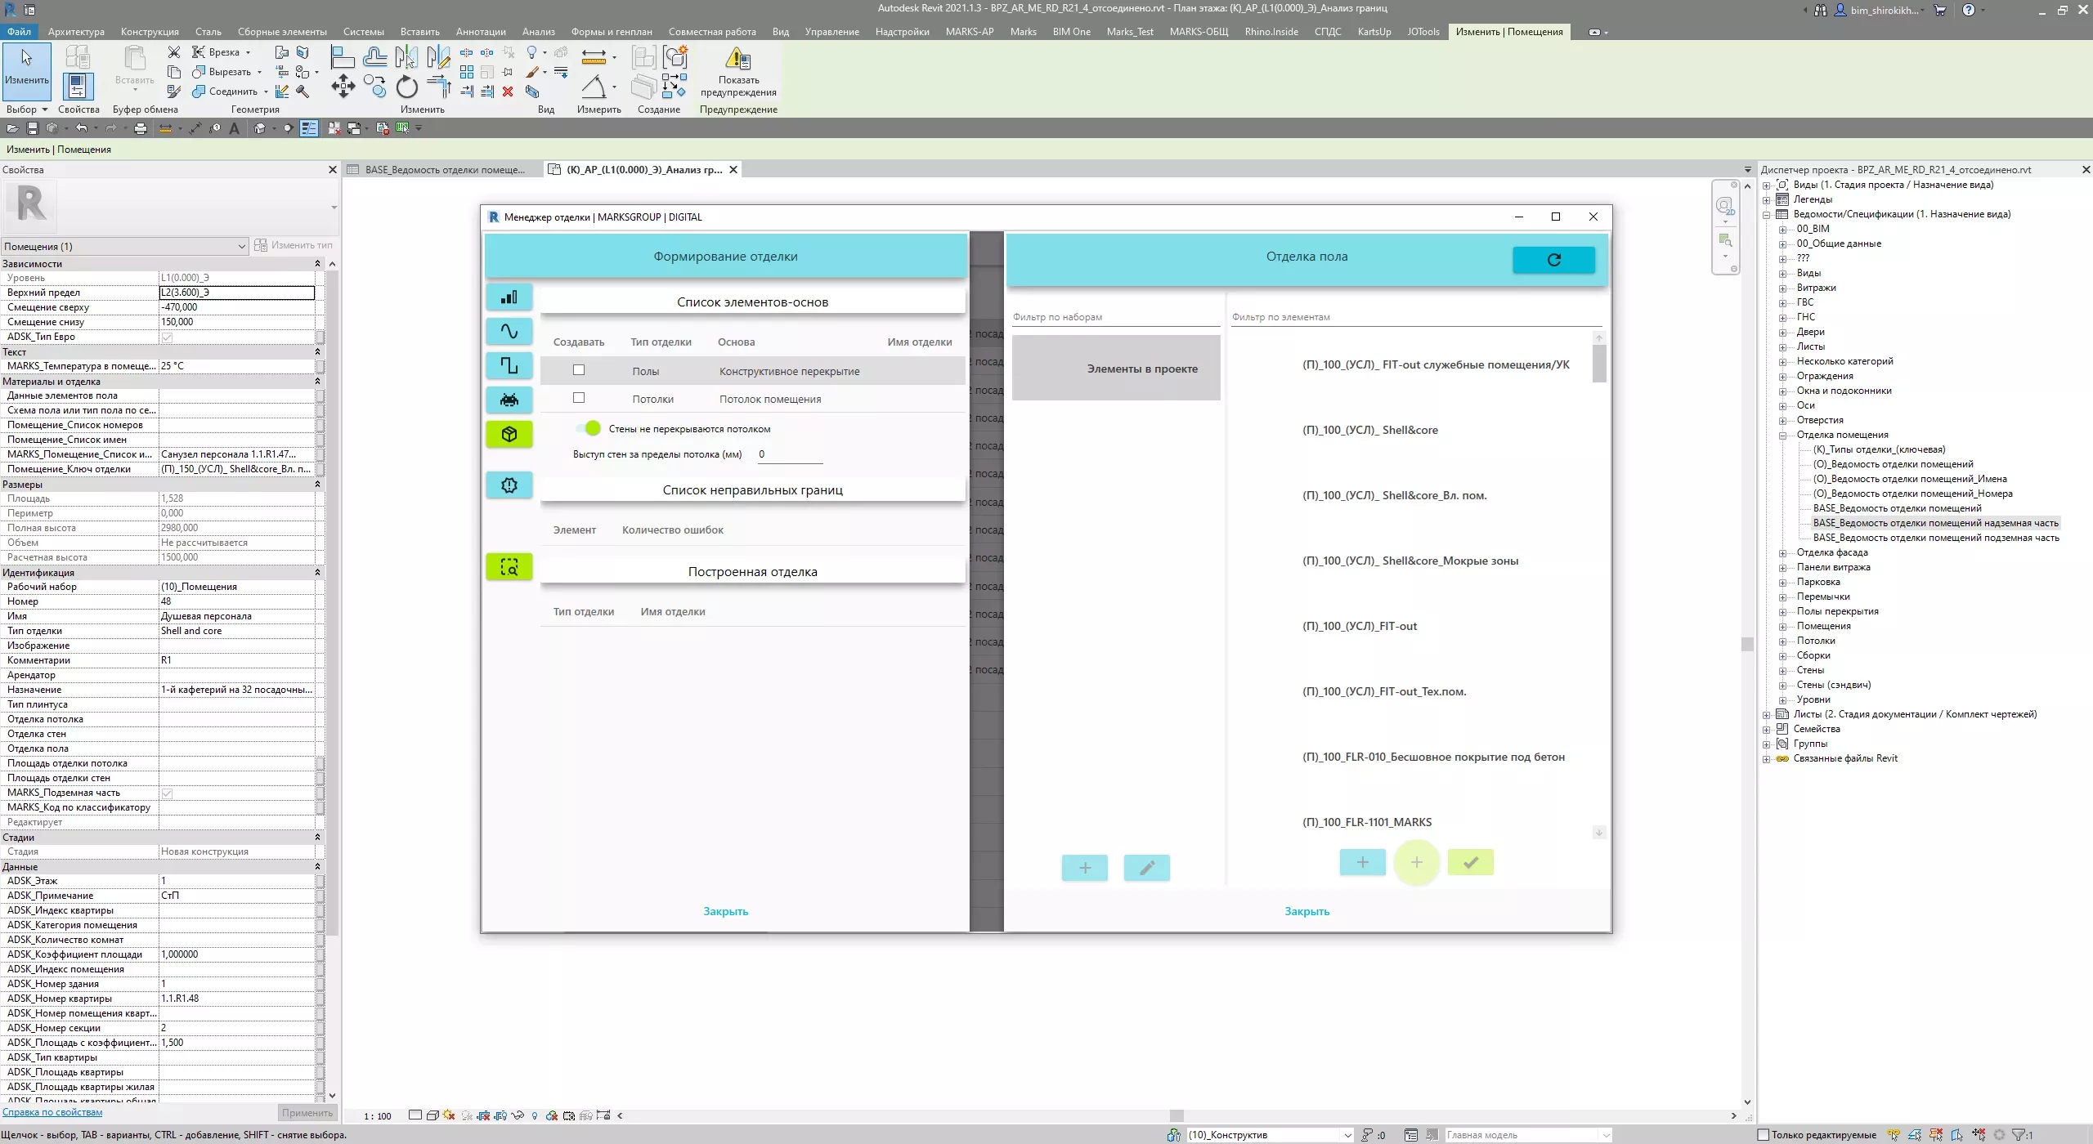This screenshot has height=1144, width=2093.
Task: Click Закрыть under Отделка пола panel
Action: (x=1306, y=911)
